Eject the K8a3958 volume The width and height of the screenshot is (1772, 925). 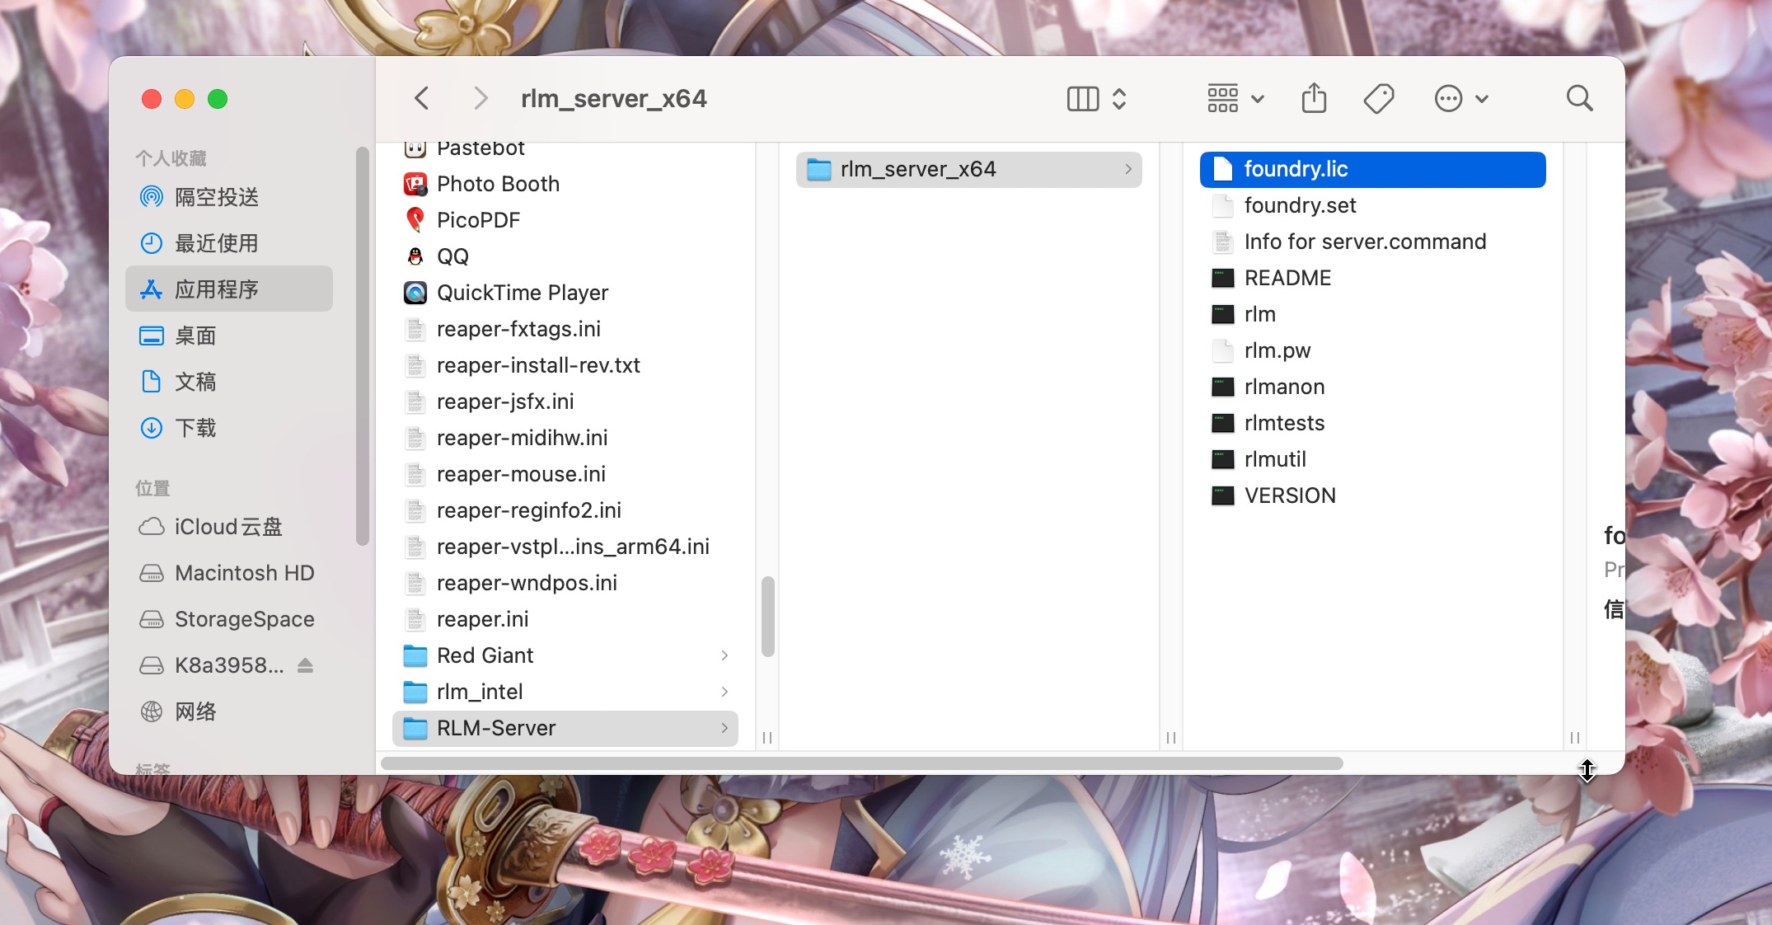(305, 665)
